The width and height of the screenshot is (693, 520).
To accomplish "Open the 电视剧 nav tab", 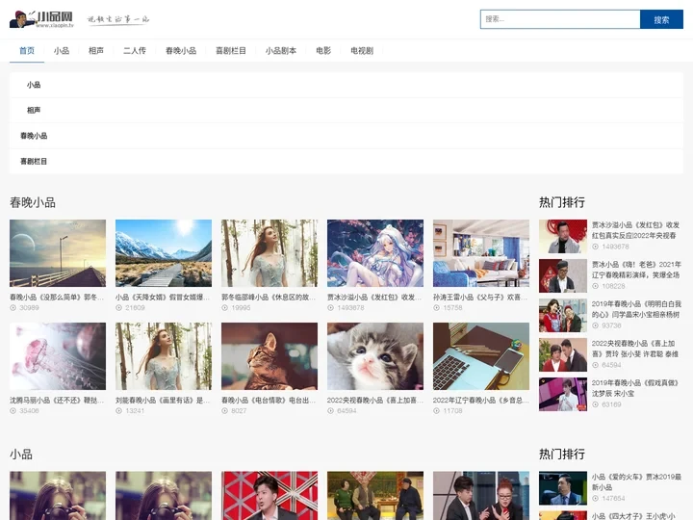I will 362,51.
